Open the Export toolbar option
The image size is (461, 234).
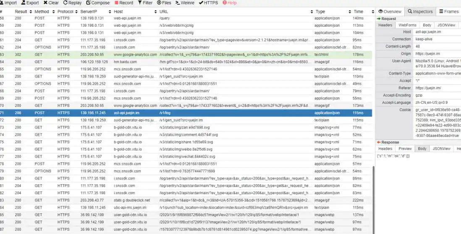coord(30,3)
